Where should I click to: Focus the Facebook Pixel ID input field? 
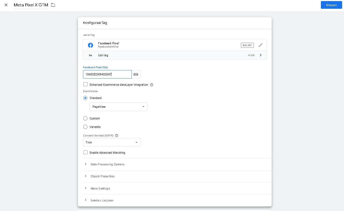click(x=107, y=74)
